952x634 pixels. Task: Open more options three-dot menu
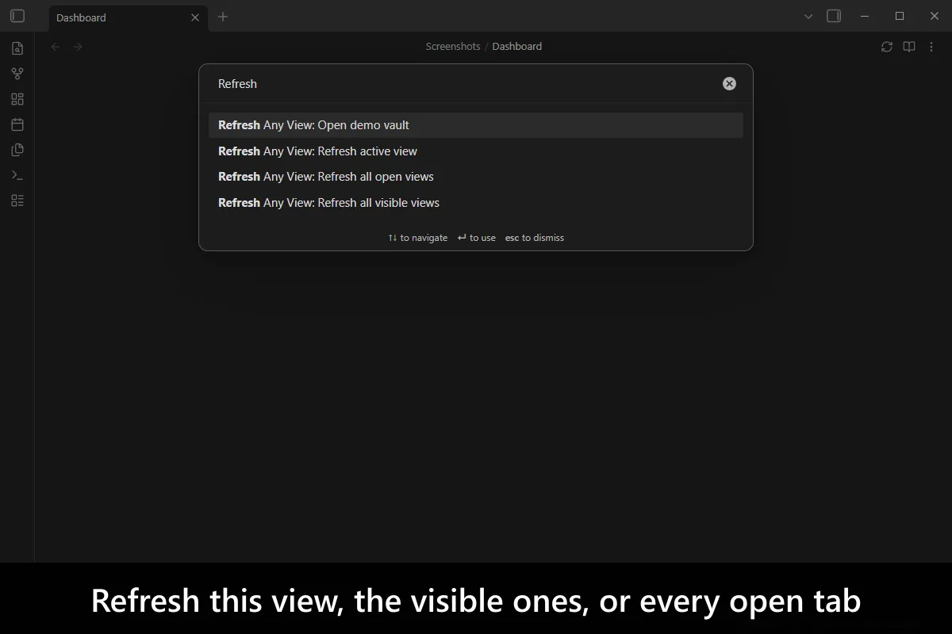pos(931,47)
